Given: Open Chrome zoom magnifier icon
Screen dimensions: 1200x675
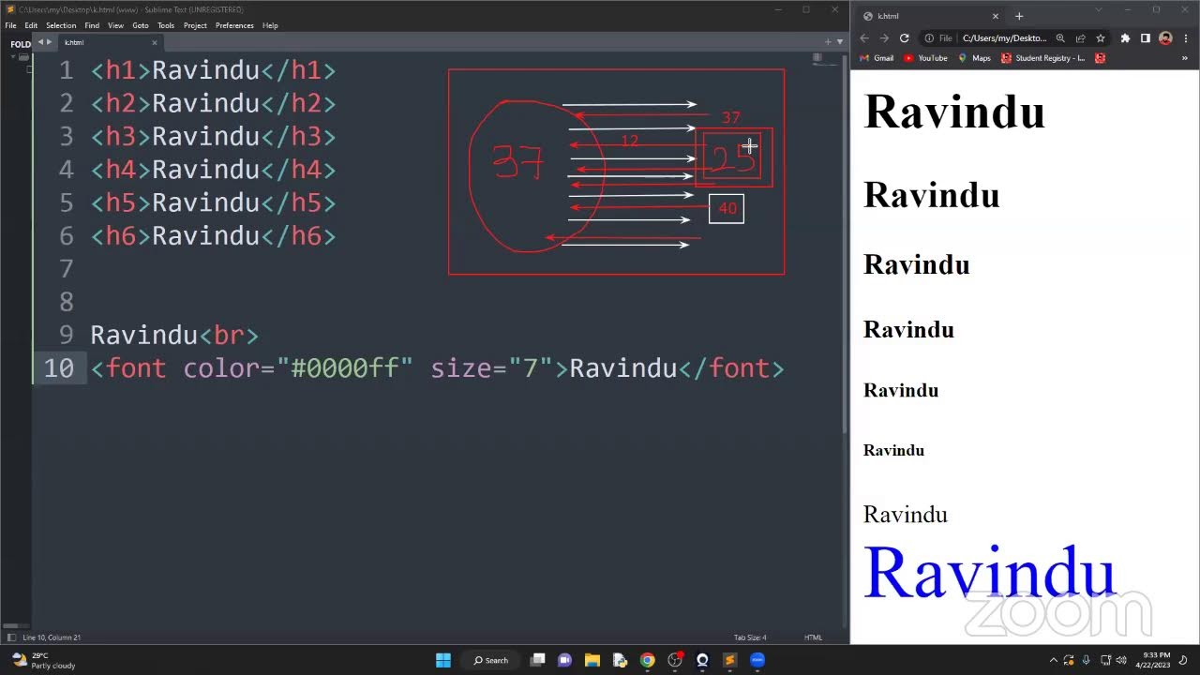Looking at the screenshot, I should [x=1060, y=38].
